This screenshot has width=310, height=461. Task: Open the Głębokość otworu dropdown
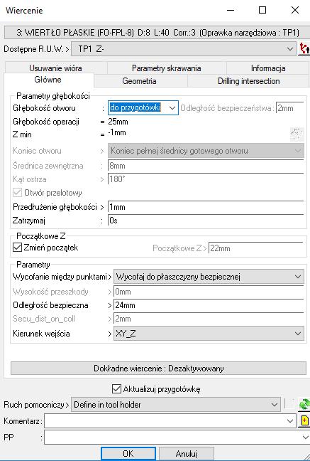[x=143, y=108]
